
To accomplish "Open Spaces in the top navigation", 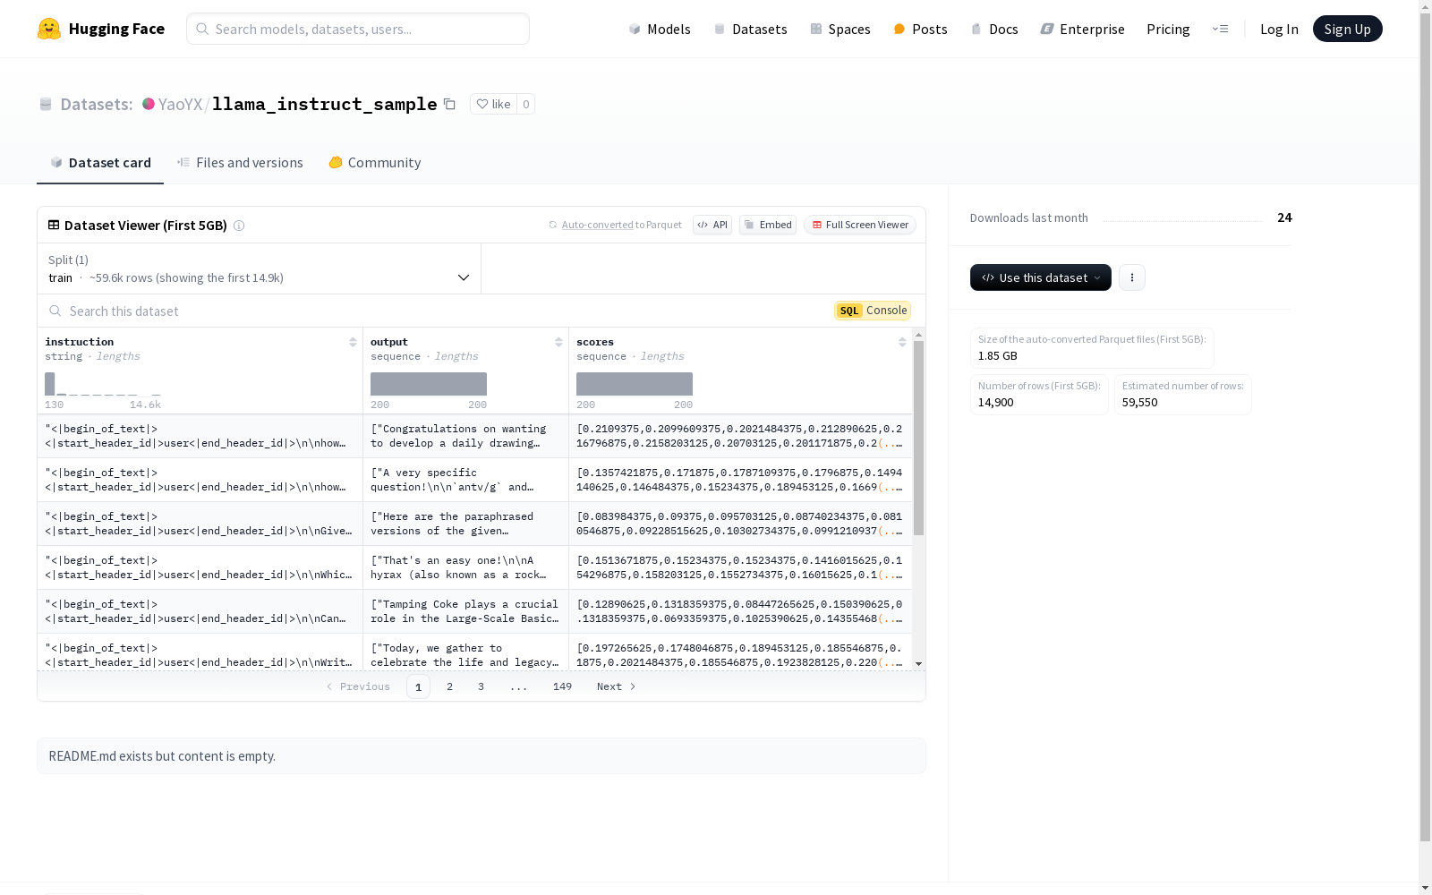I will 840,29.
